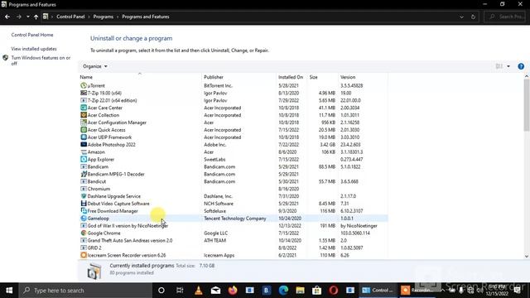Open the Organize dropdown menu
This screenshot has width=530, height=298.
tap(95, 66)
